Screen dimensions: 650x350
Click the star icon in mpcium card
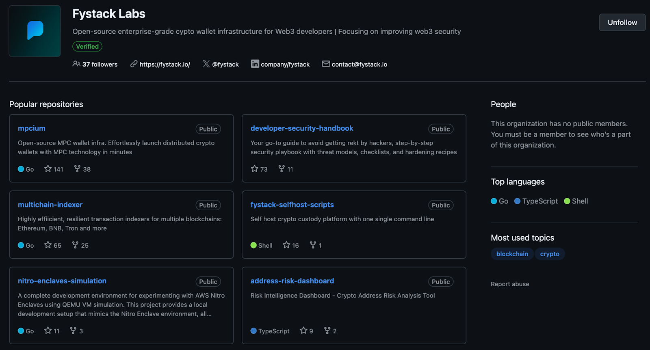48,169
